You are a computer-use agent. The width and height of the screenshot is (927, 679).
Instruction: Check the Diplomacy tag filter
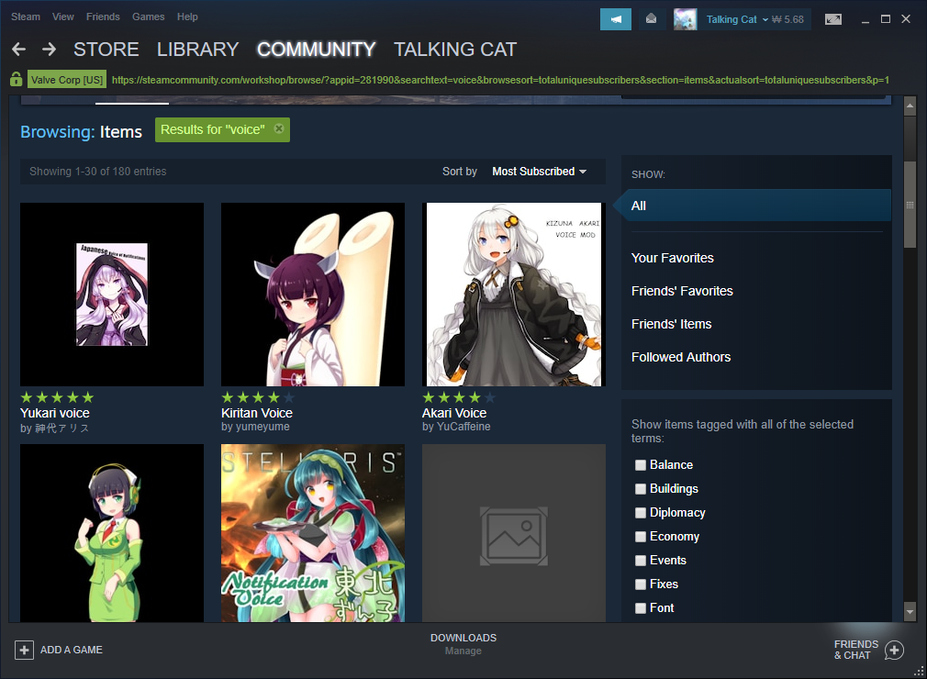point(641,513)
